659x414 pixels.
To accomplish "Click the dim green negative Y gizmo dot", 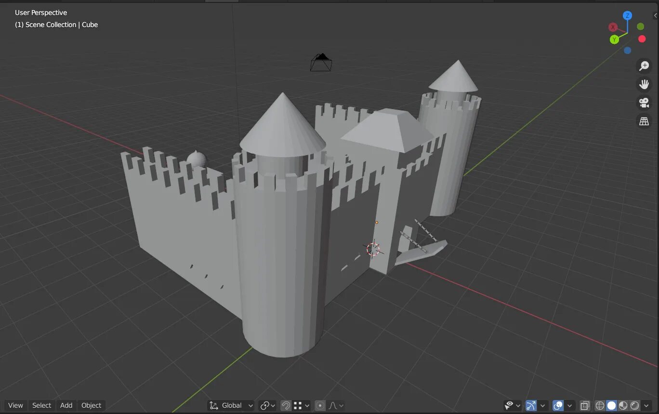I will (x=640, y=27).
